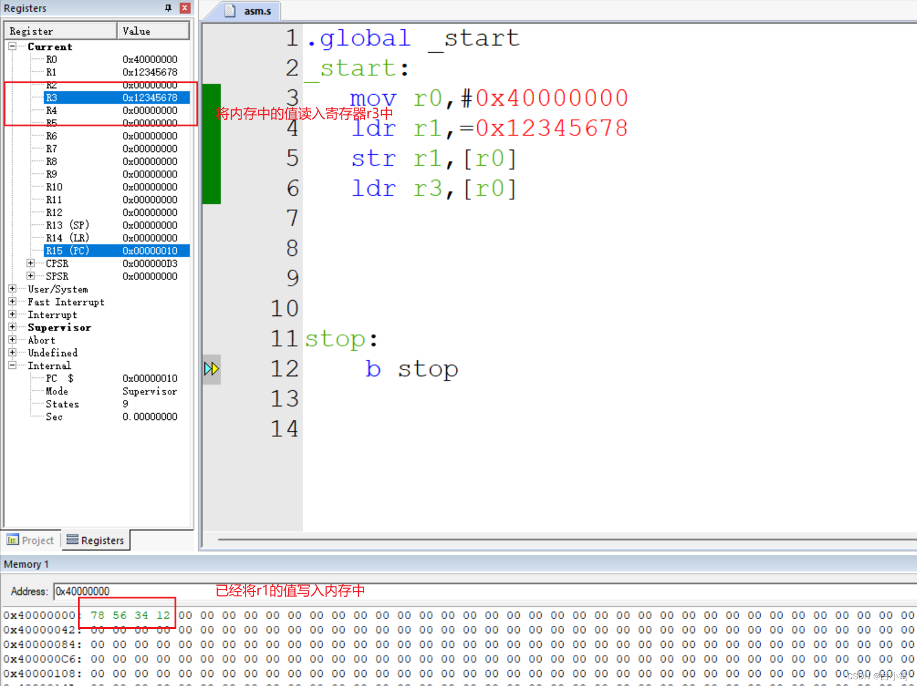Viewport: 917px width, 686px height.
Task: Click ldr r3,[r0] on line 6
Action: pyautogui.click(x=434, y=188)
